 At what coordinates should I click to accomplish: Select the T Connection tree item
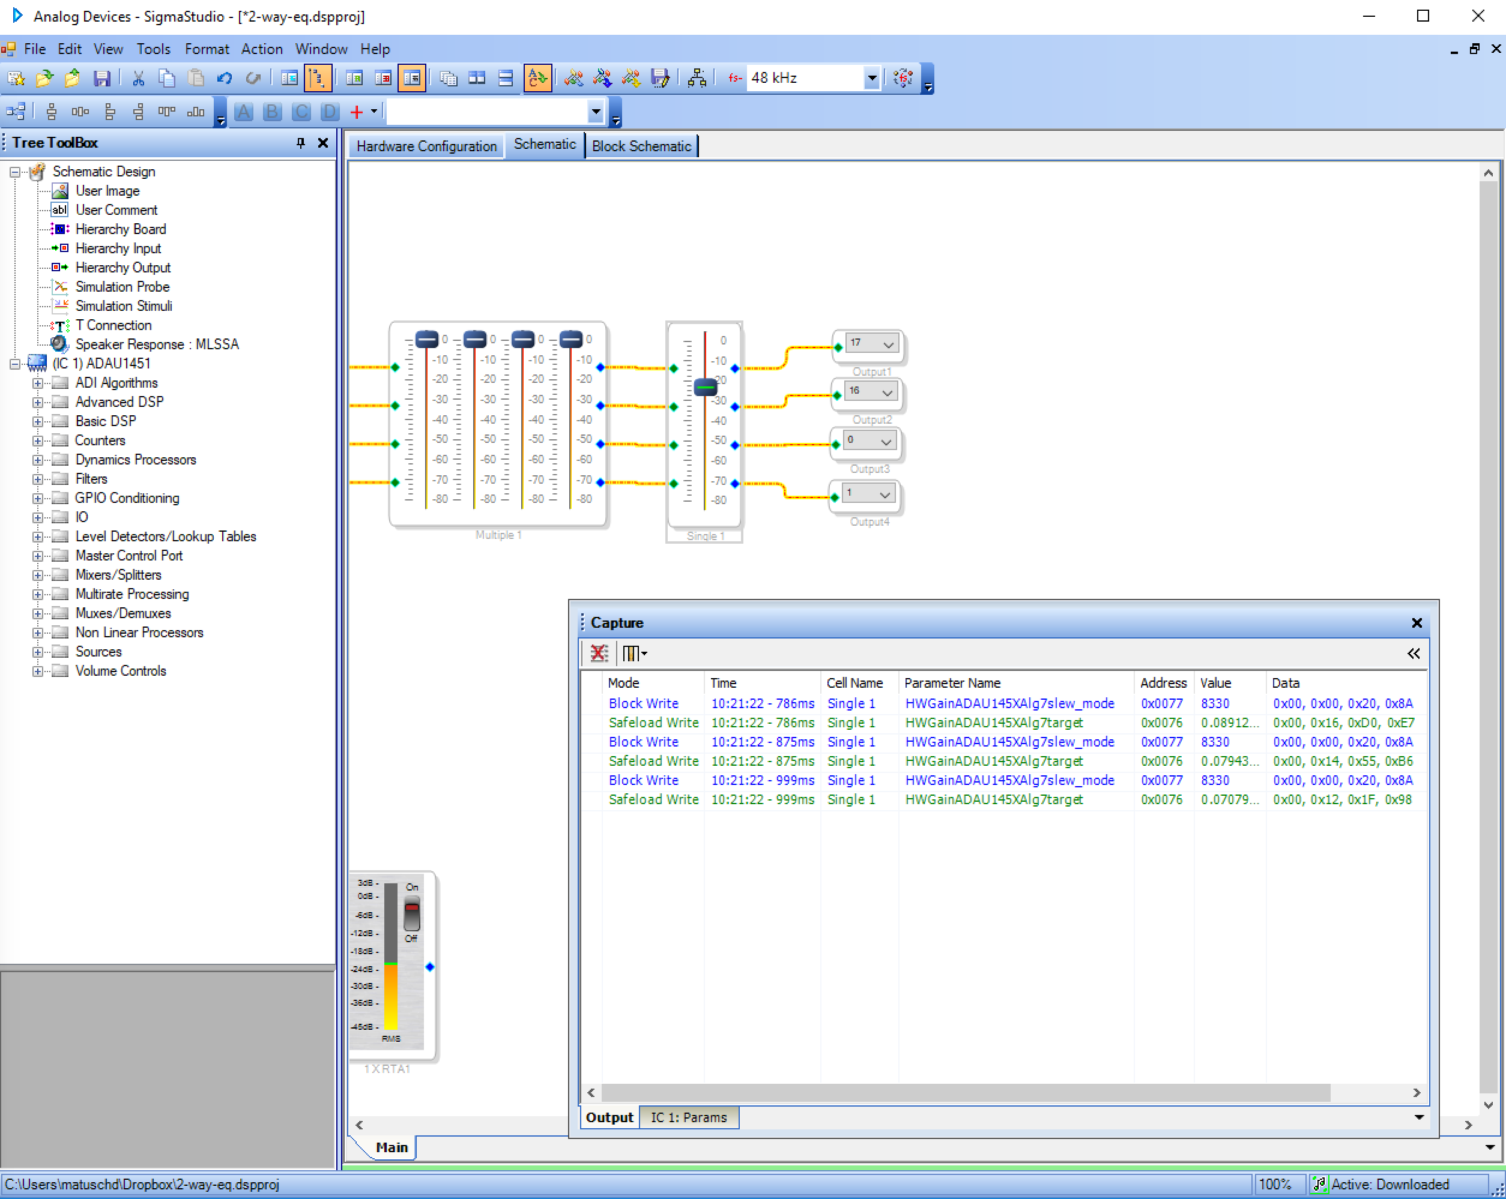point(113,325)
